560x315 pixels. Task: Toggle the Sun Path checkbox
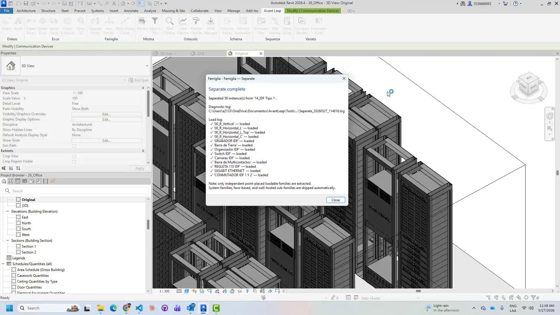tap(74, 146)
